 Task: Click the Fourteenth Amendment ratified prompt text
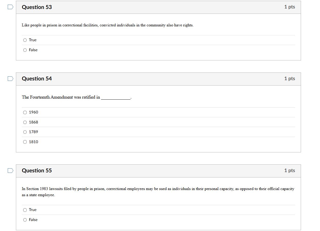(77, 97)
